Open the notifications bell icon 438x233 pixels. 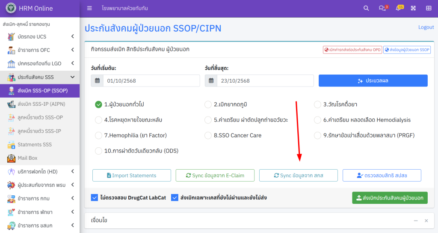(399, 8)
